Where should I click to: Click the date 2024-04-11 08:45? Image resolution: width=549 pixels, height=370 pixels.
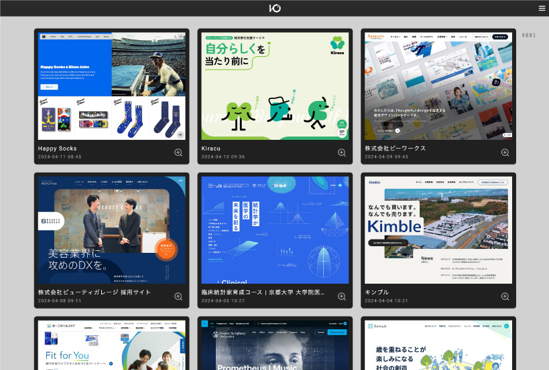(x=60, y=157)
